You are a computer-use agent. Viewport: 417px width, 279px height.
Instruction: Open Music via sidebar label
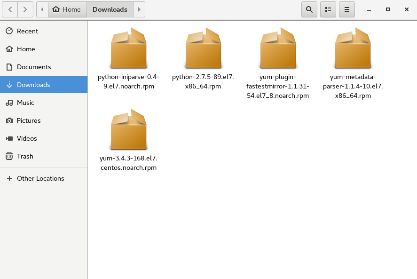pos(25,103)
